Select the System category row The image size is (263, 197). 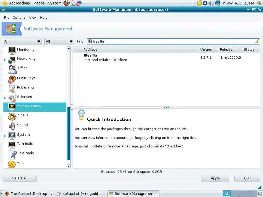click(x=35, y=136)
